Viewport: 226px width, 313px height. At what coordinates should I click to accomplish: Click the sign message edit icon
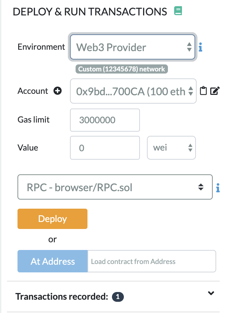click(x=215, y=91)
